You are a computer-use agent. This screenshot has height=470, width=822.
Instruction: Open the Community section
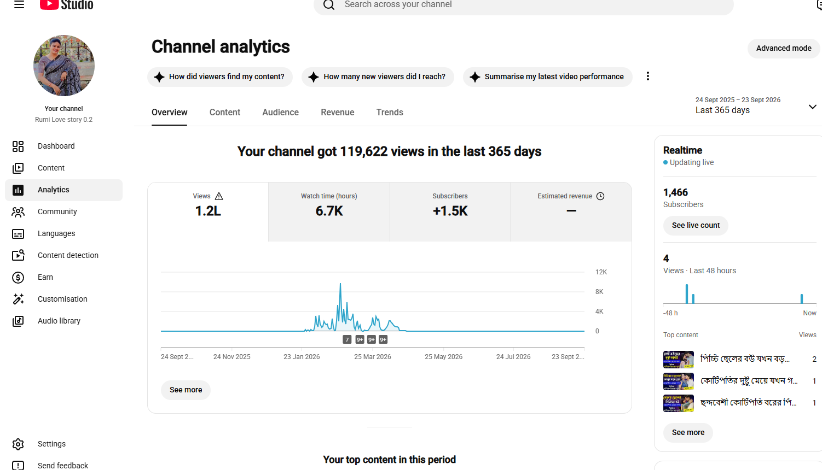pyautogui.click(x=63, y=211)
